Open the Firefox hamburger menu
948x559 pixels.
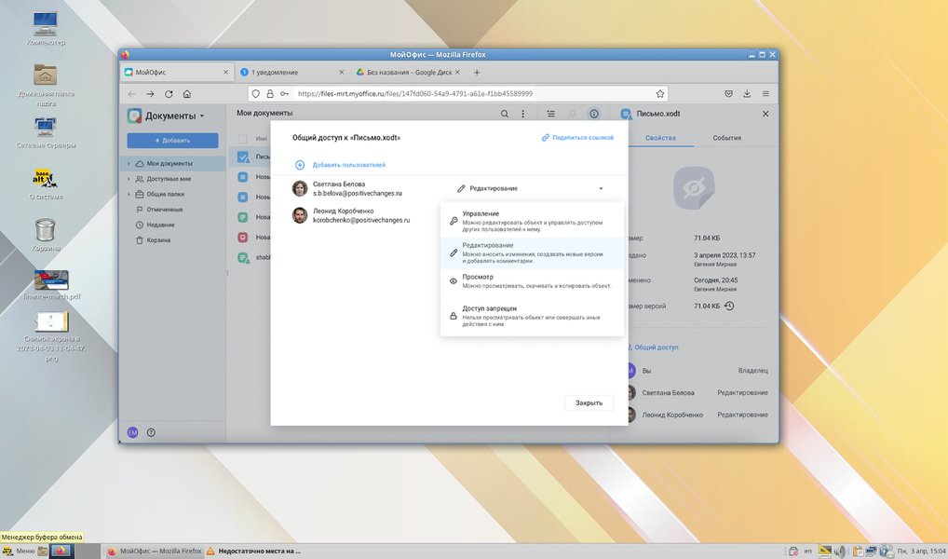[x=765, y=94]
